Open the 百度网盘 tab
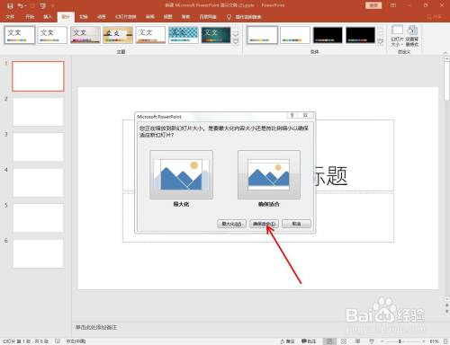The width and height of the screenshot is (450, 345). (208, 17)
